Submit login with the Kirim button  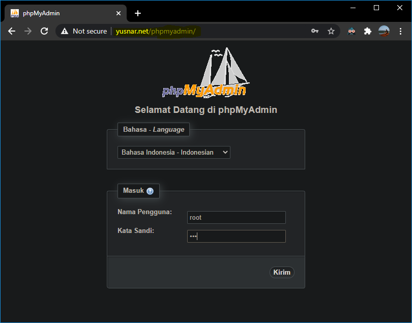click(x=282, y=272)
